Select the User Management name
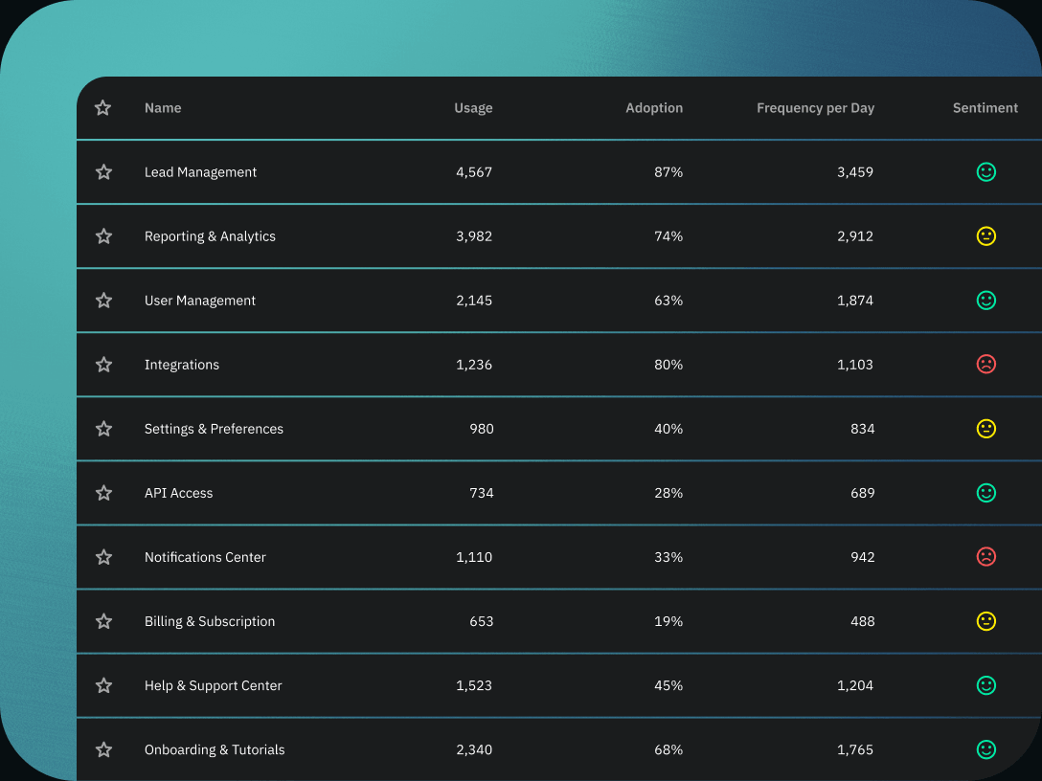 (200, 301)
